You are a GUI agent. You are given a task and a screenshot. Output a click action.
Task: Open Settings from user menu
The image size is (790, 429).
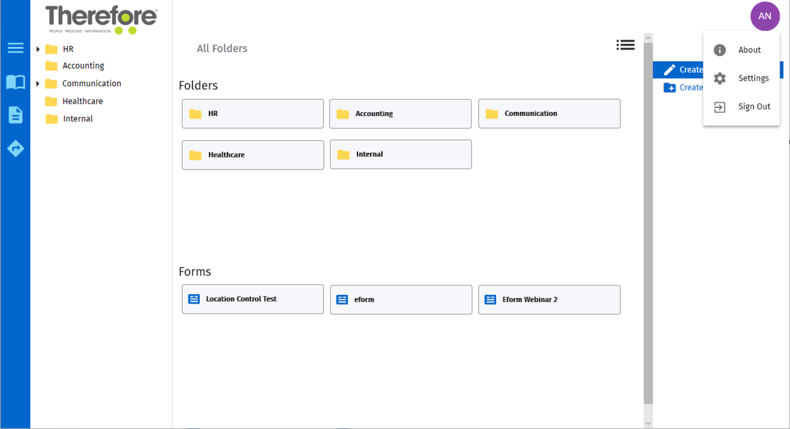click(x=753, y=78)
